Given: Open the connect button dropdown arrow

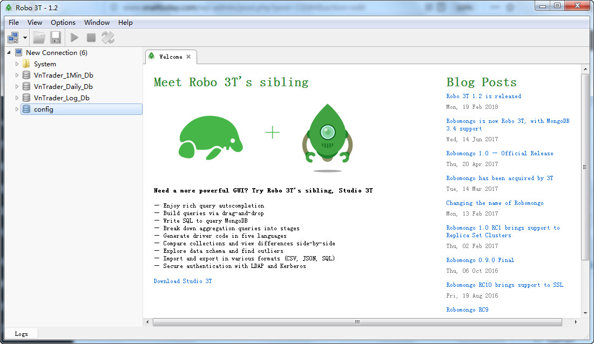Looking at the screenshot, I should pyautogui.click(x=25, y=38).
